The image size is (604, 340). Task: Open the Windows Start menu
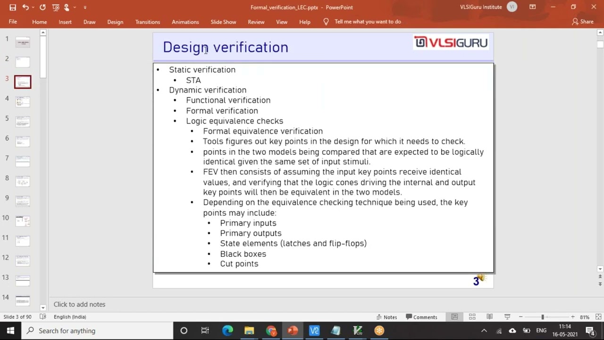click(10, 331)
